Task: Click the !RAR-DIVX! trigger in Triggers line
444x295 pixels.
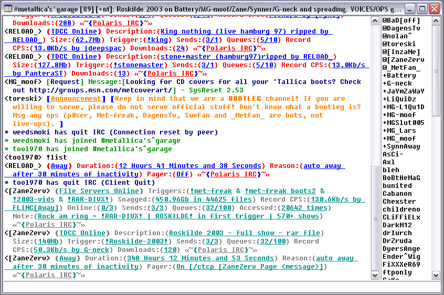Action: pos(88,199)
